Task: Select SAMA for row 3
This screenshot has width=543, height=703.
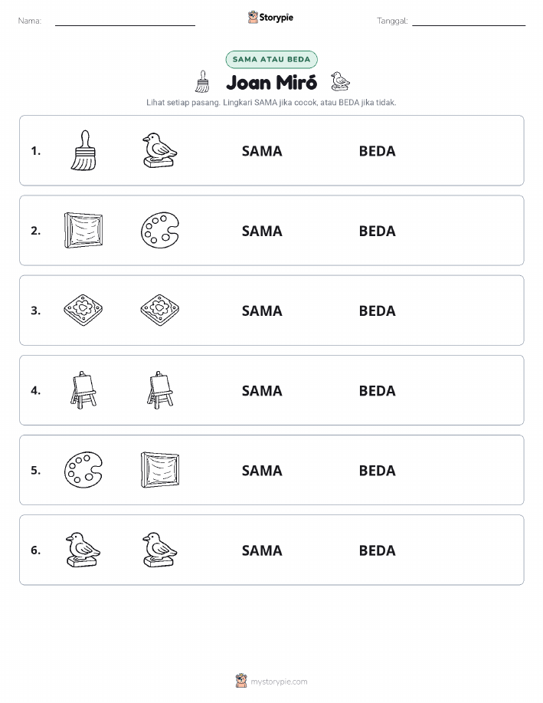Action: pos(262,310)
